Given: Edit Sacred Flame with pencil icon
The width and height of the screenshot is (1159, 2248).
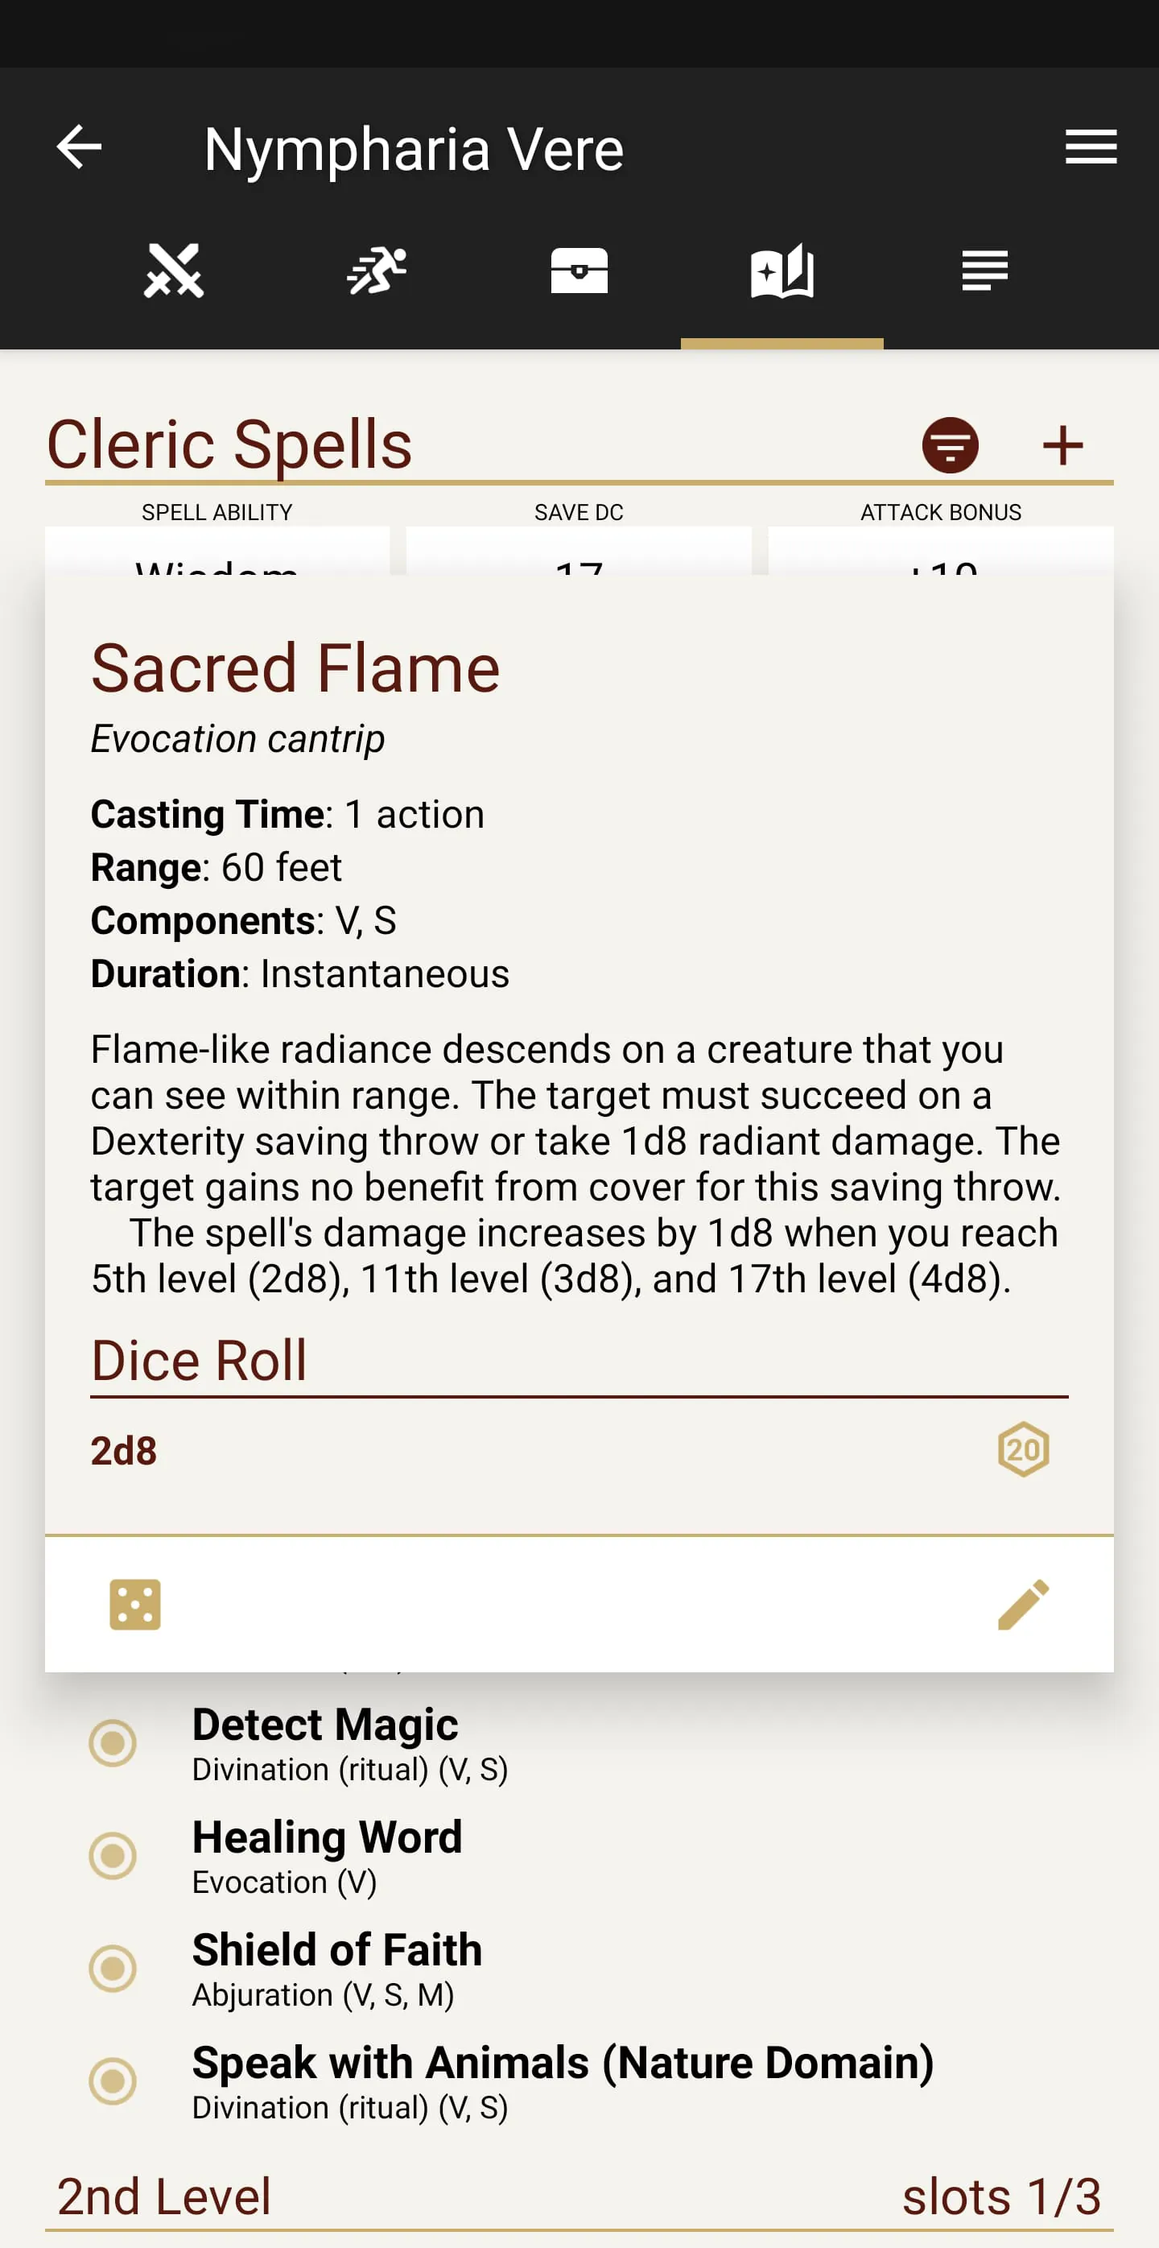Looking at the screenshot, I should [x=1023, y=1604].
